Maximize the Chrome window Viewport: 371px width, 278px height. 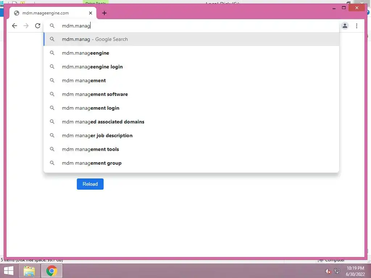[x=344, y=8]
